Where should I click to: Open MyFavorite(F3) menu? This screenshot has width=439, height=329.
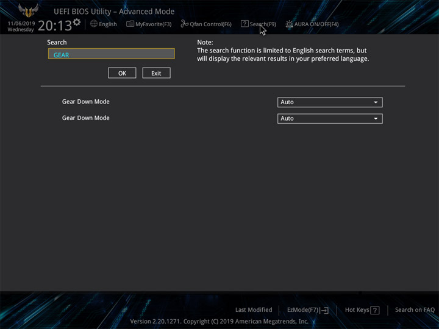pos(149,24)
